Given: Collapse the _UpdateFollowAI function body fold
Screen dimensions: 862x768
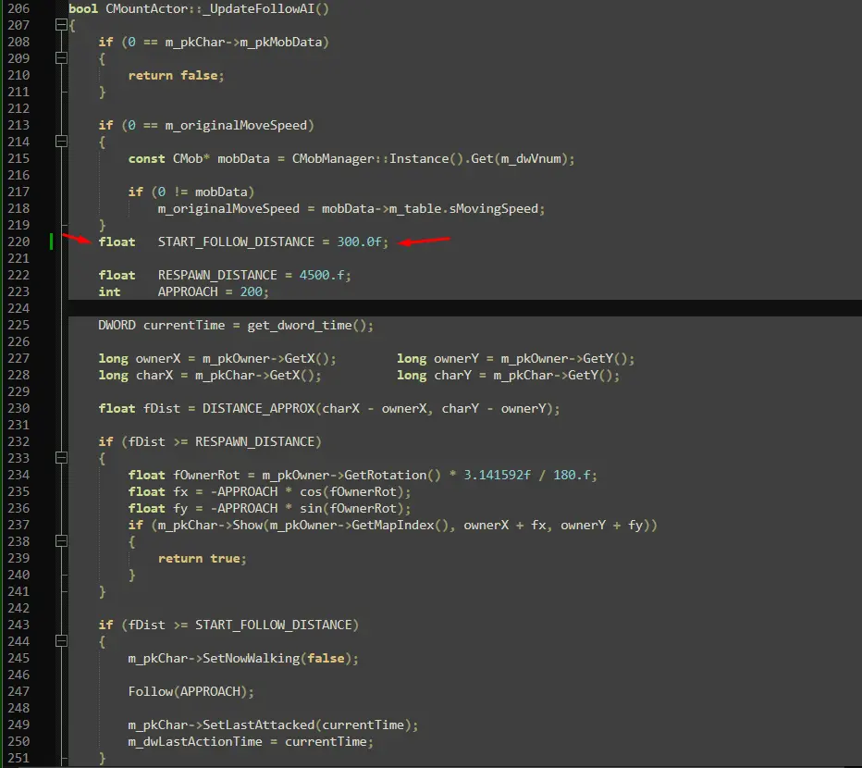Looking at the screenshot, I should [x=60, y=25].
